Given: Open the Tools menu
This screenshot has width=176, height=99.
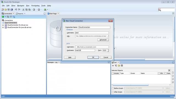Looking at the screenshot, I should [x=43, y=5].
